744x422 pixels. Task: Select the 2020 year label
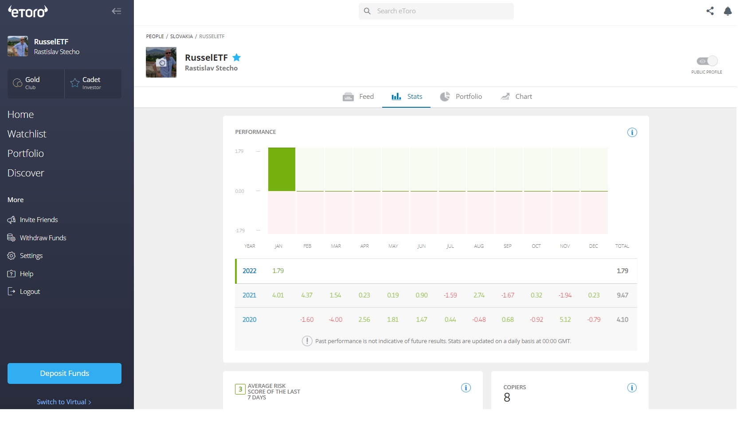(249, 320)
